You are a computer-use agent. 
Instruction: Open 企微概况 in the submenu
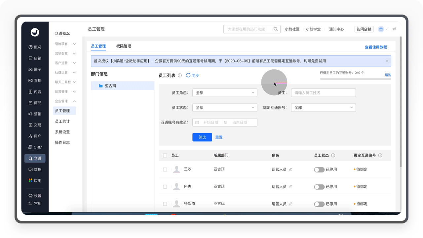[62, 33]
